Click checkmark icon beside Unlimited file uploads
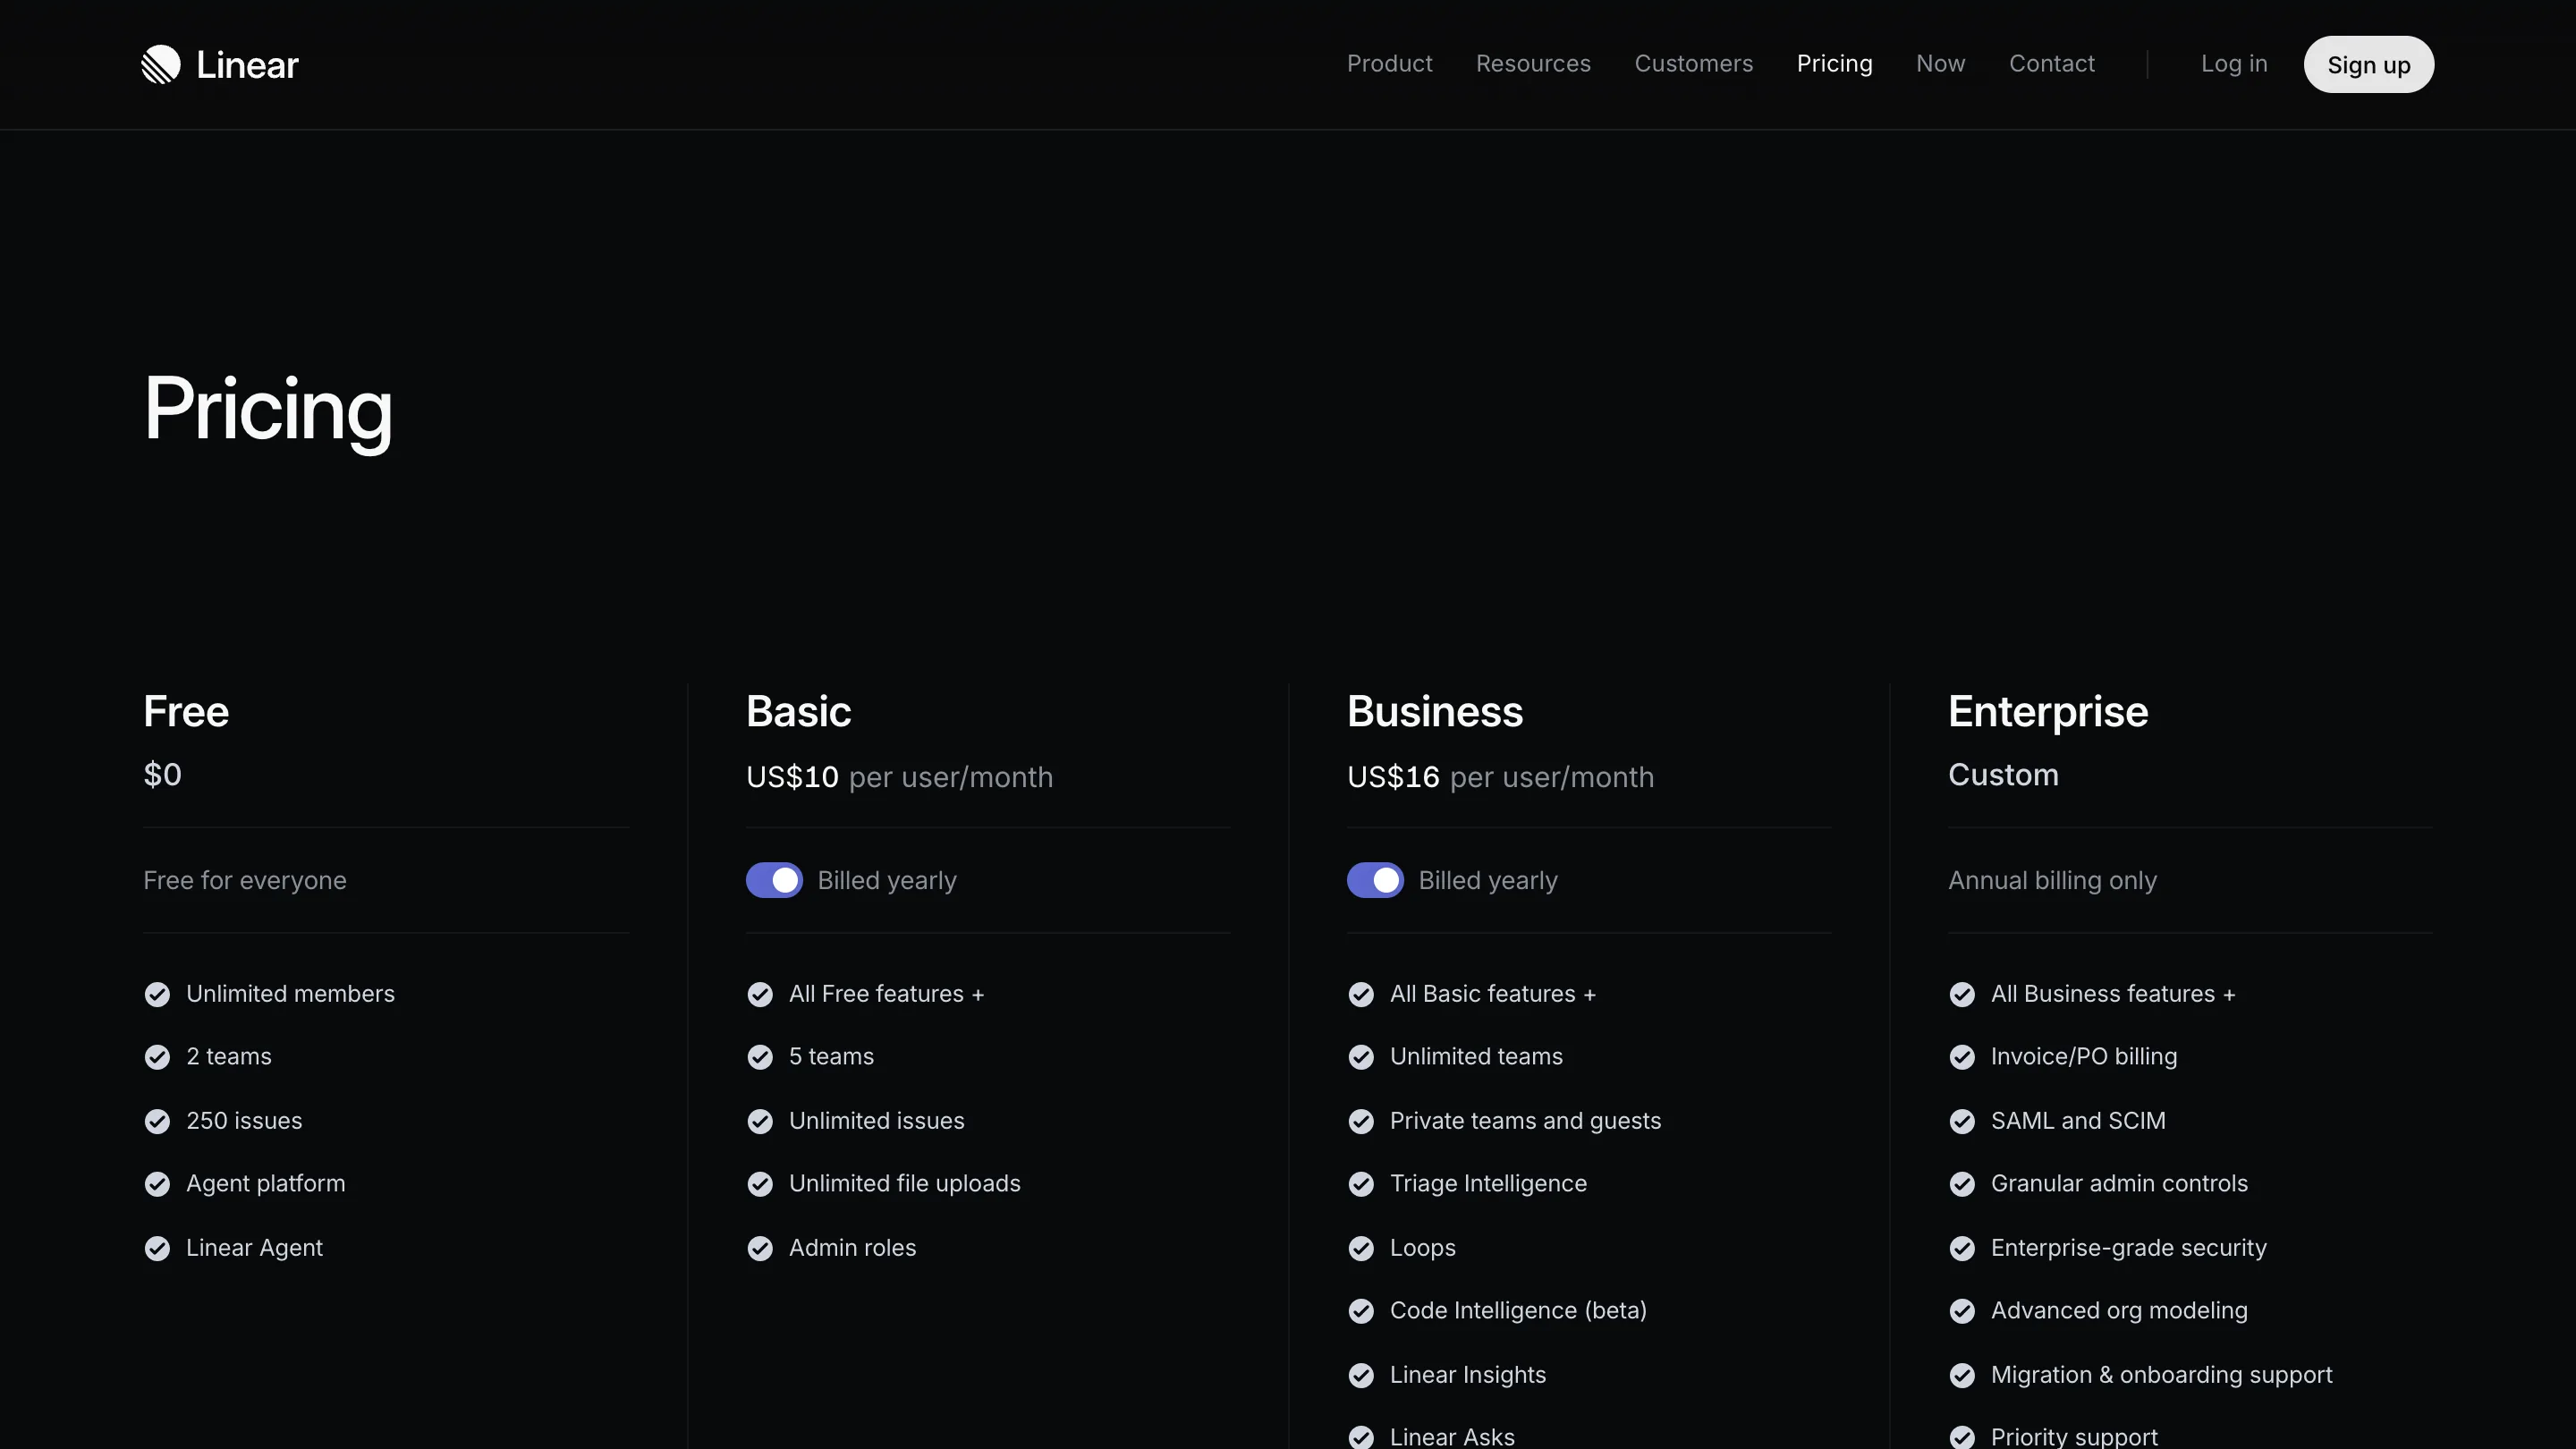 point(760,1184)
